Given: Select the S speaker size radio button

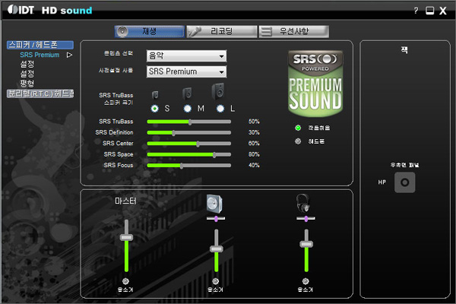Looking at the screenshot, I should tap(155, 109).
